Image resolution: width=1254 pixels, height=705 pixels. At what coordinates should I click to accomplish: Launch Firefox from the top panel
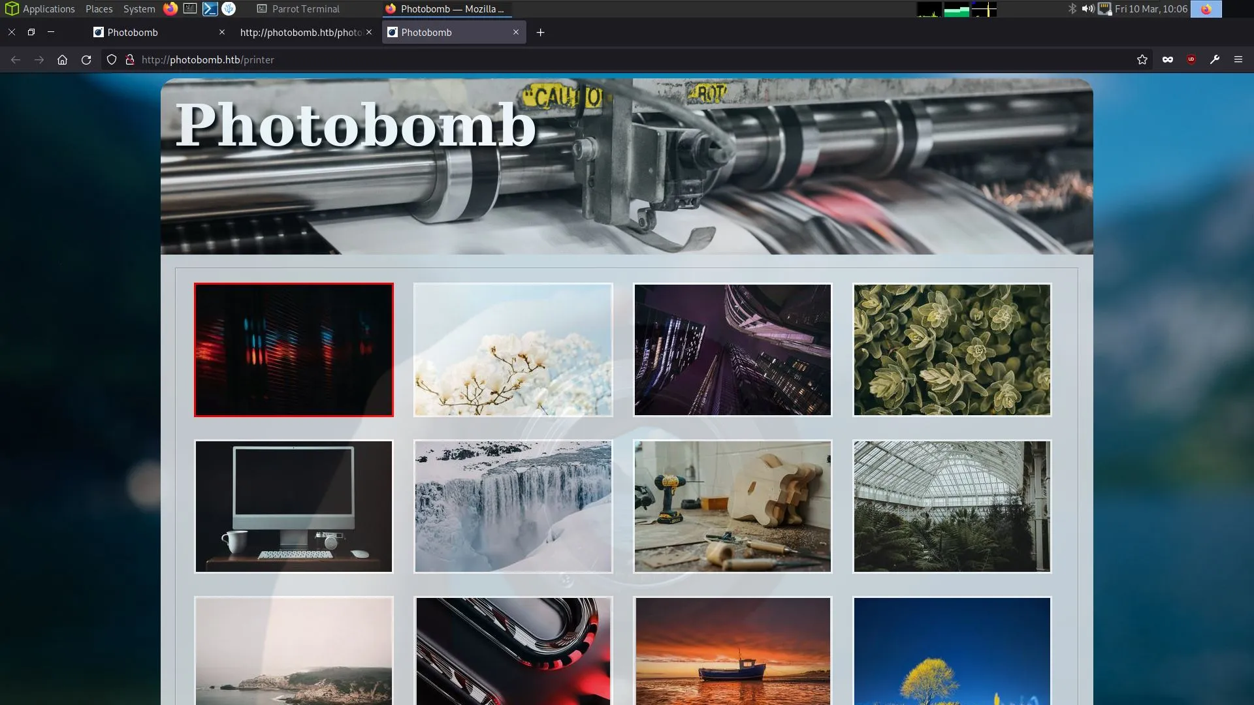pos(170,8)
